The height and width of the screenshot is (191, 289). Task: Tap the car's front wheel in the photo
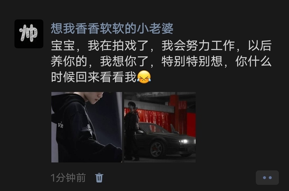point(157,149)
